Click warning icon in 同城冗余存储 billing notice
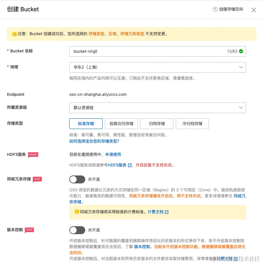The width and height of the screenshot is (262, 264). (x=77, y=212)
